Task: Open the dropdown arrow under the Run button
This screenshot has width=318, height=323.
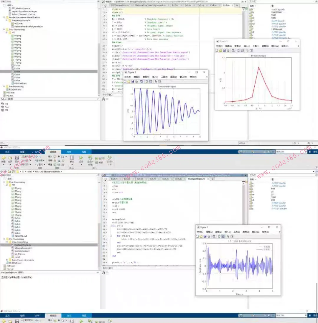Action: (81, 164)
